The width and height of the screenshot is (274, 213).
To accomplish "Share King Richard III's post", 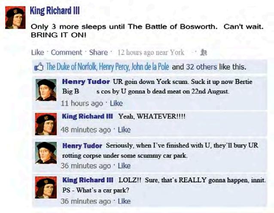I will click(98, 52).
